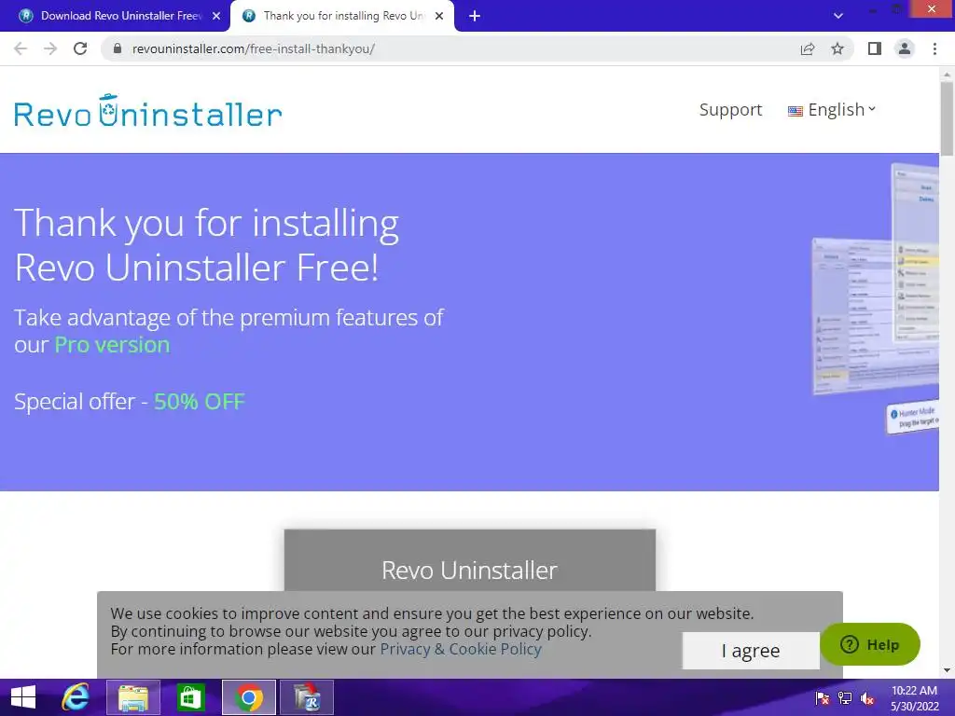955x716 pixels.
Task: Open the Chrome three-dot menu
Action: 934,48
